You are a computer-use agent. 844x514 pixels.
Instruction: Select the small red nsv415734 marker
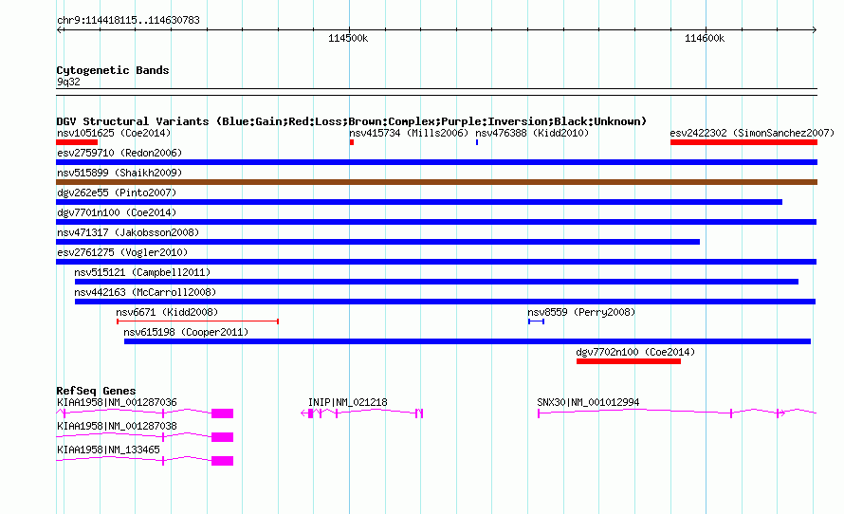click(352, 142)
